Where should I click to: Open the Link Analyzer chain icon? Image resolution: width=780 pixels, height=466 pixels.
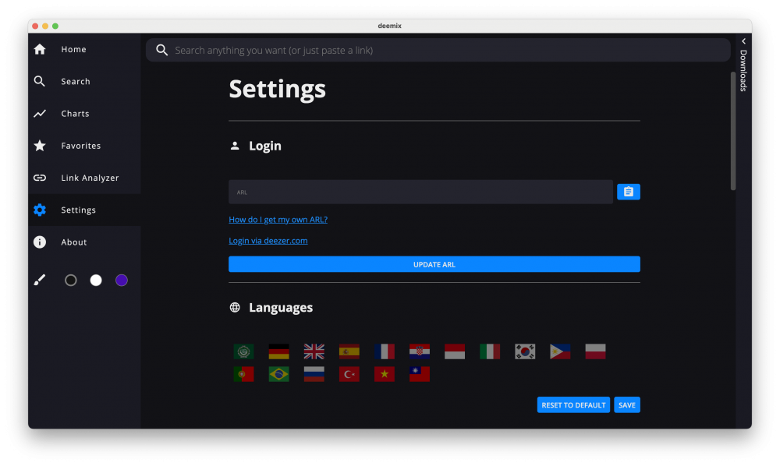[40, 178]
